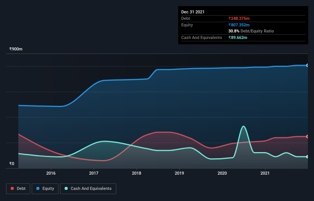Click the cash spike peak in mid-2020

(243, 126)
